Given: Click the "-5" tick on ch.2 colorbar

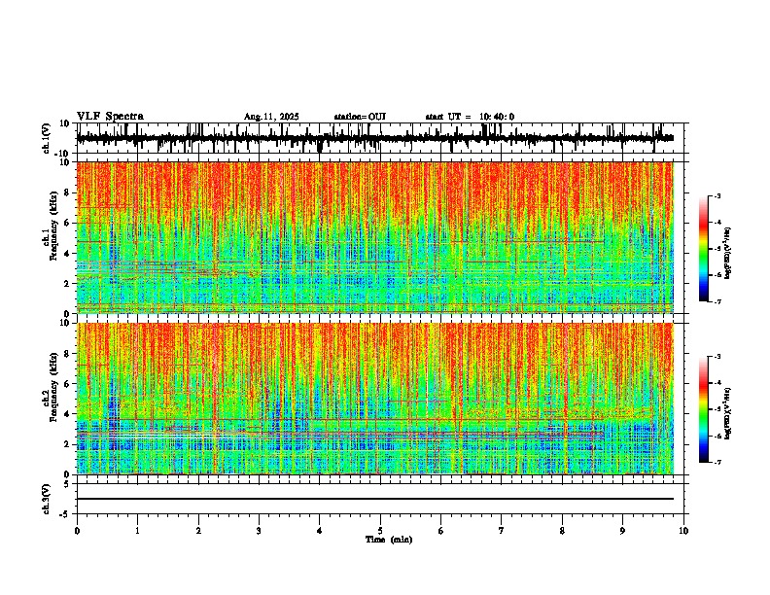Looking at the screenshot, I should click(717, 409).
